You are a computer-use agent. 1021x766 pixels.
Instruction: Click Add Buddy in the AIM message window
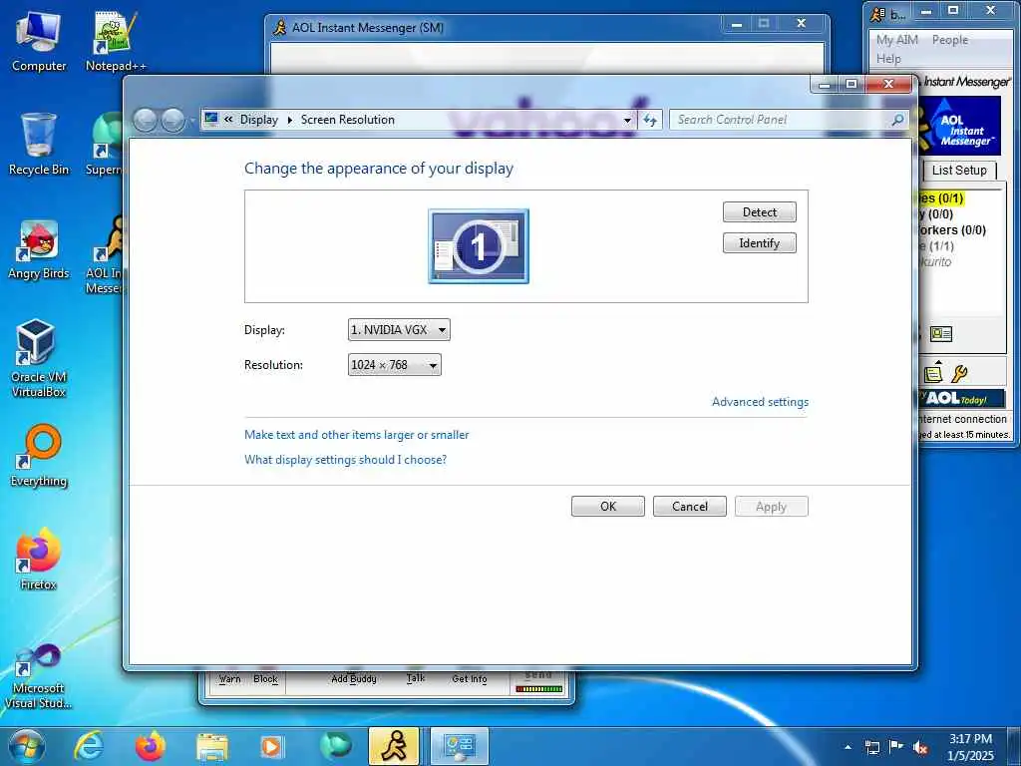click(x=354, y=678)
